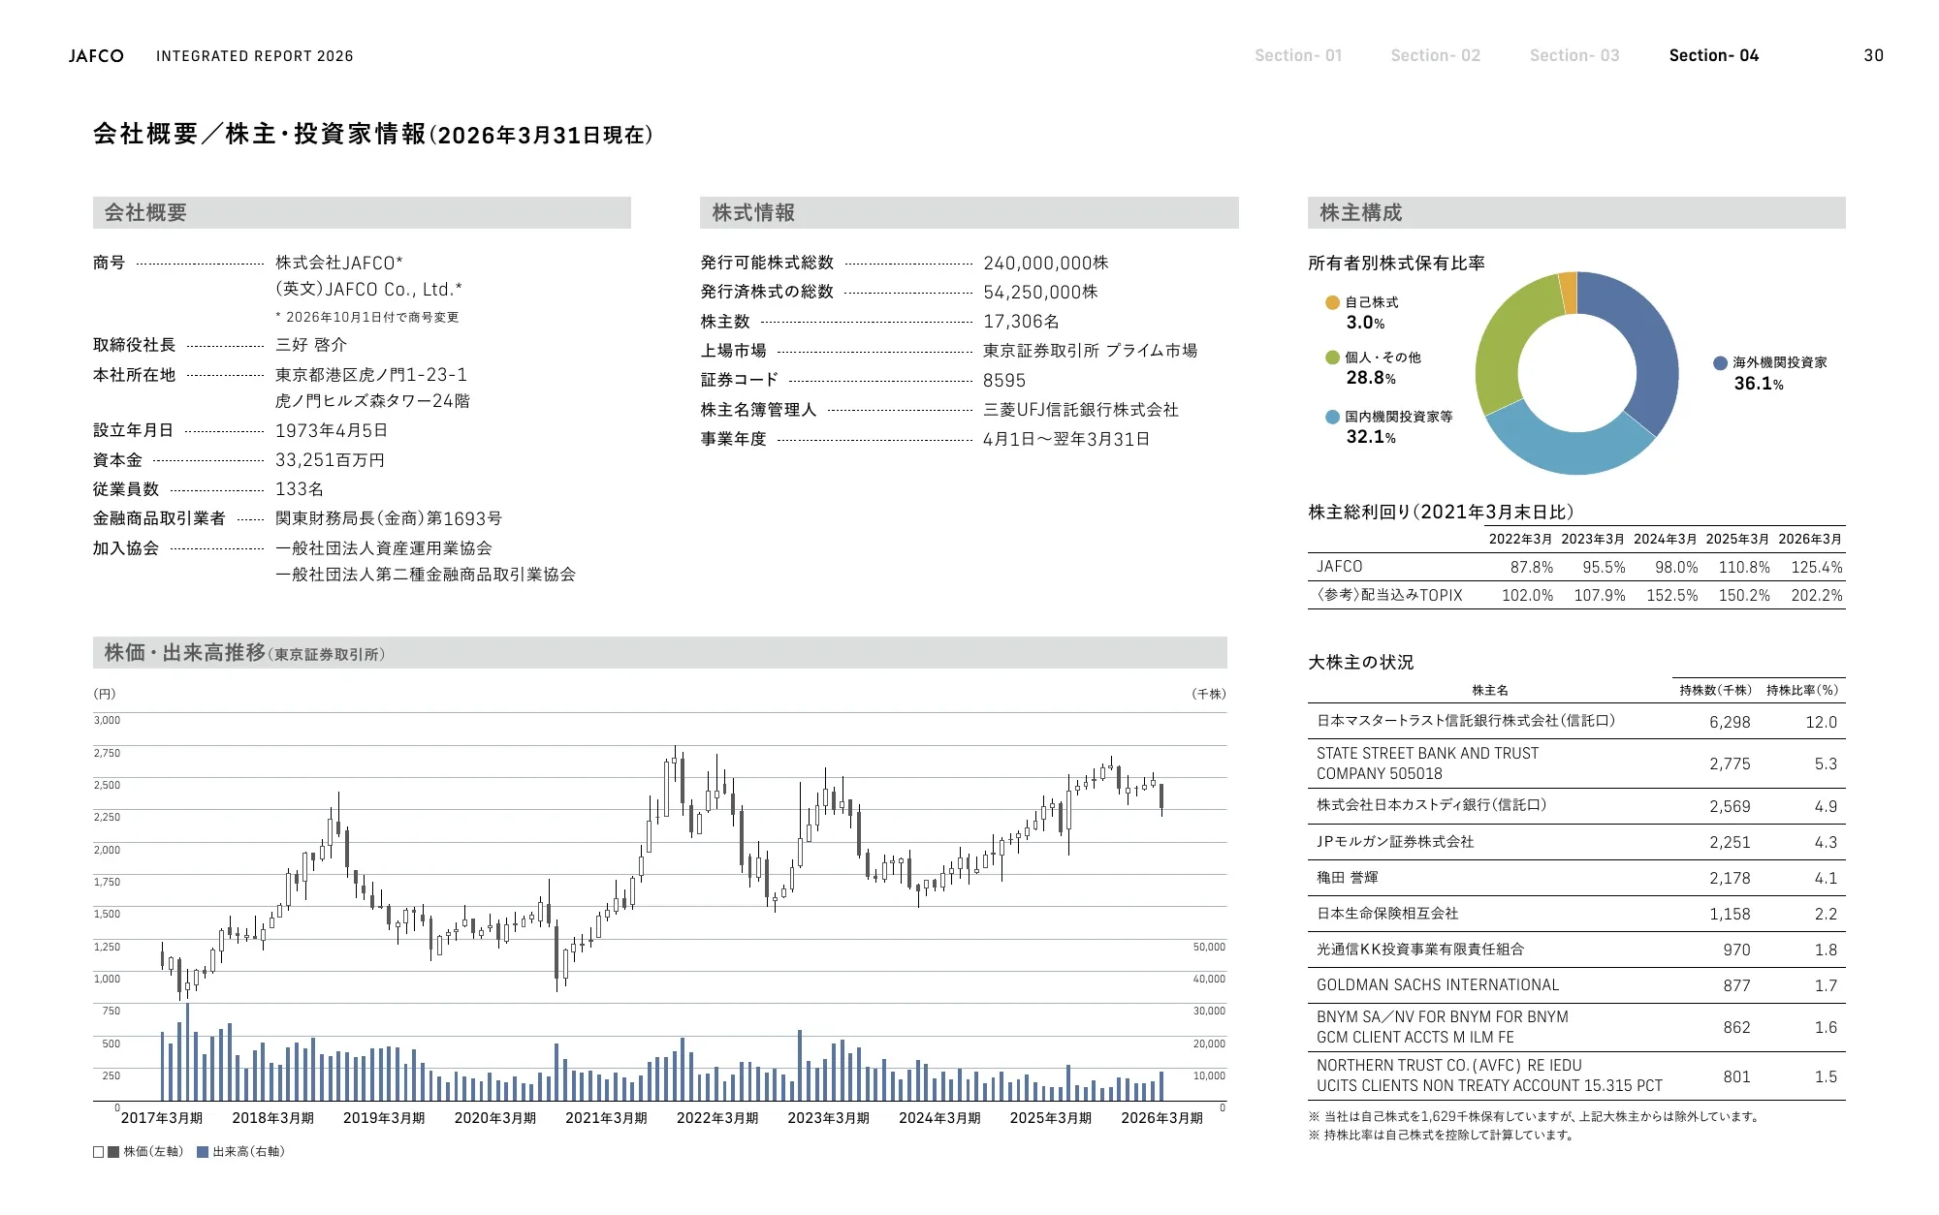Click the 日本生命保険相互会社 row

[x=1576, y=914]
